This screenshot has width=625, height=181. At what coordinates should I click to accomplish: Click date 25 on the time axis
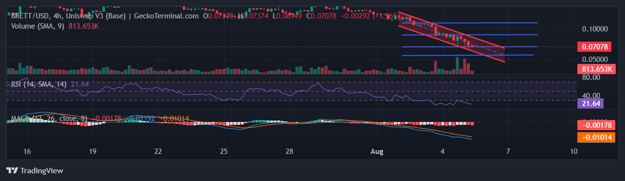pos(224,151)
